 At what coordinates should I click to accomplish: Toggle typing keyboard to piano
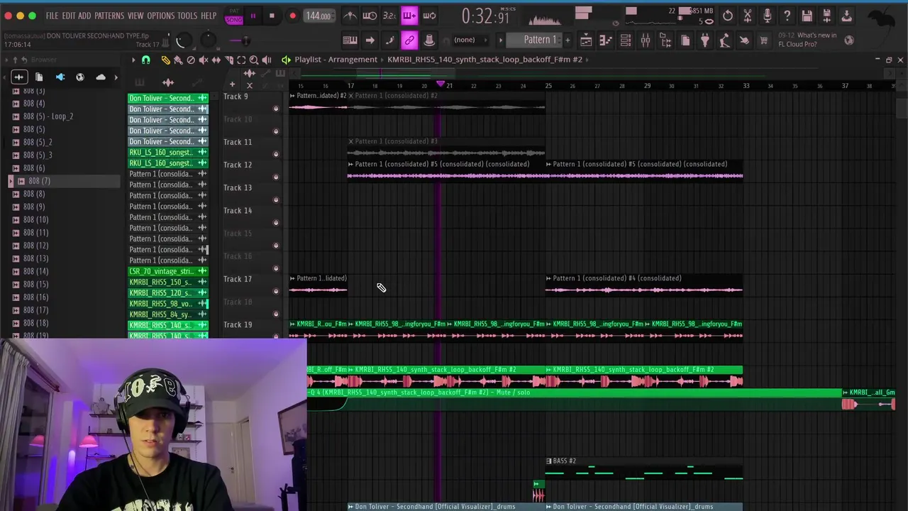coord(350,40)
